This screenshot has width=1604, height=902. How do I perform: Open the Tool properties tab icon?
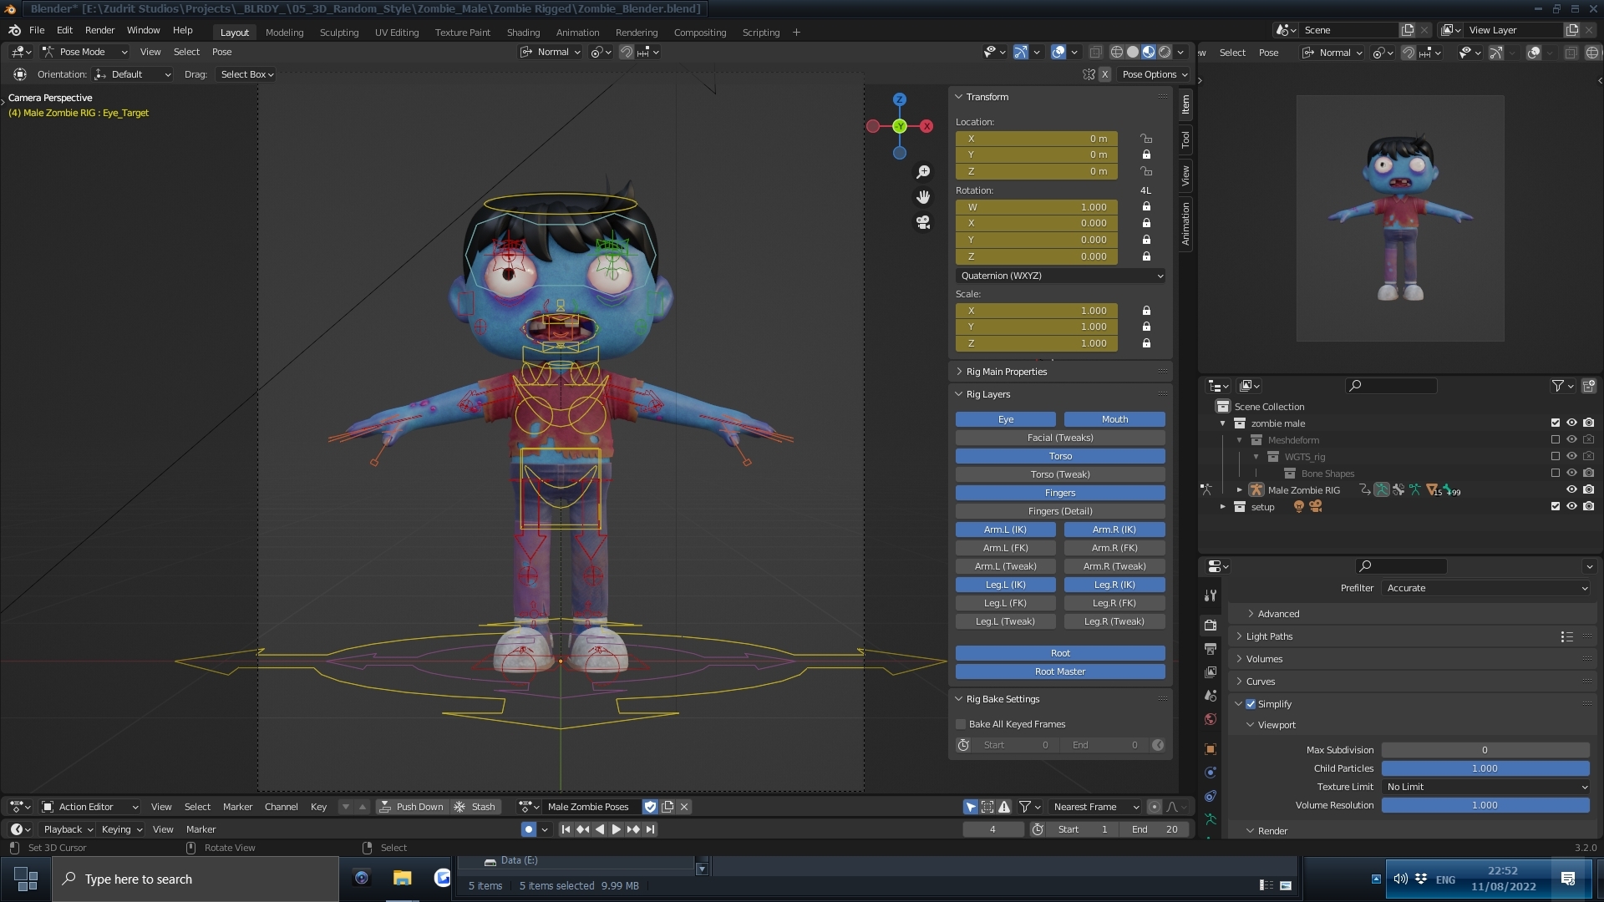click(x=1211, y=595)
